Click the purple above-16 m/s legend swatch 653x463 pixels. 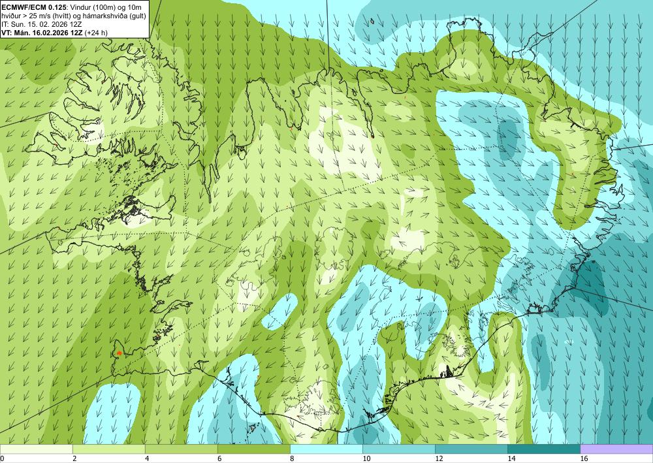616,449
